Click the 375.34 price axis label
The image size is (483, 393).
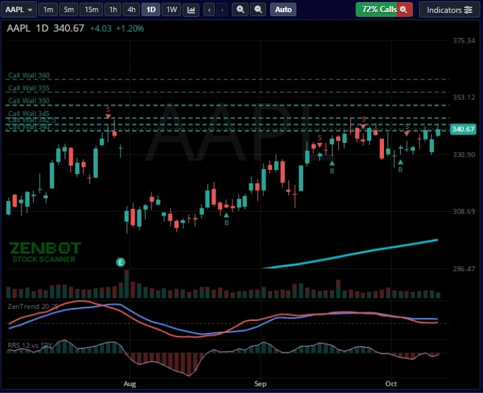click(x=463, y=40)
